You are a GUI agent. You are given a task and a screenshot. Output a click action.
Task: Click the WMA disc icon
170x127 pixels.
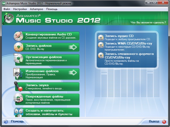[x=101, y=46]
